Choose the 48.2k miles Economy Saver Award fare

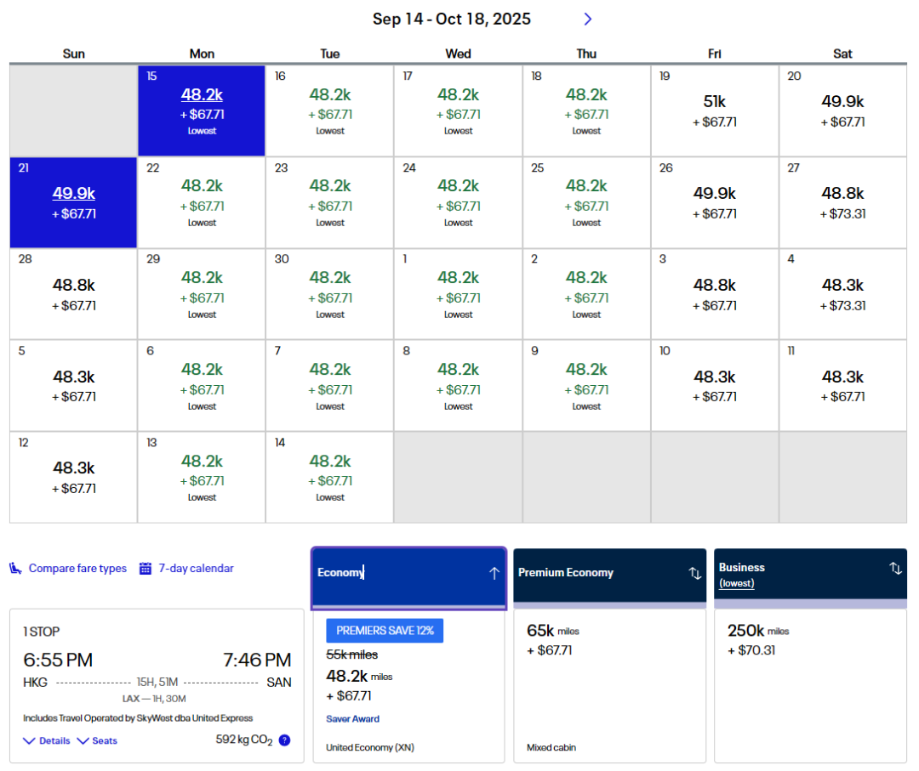[x=409, y=684]
